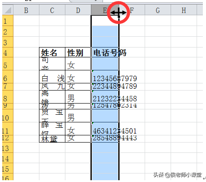Click the 男 cell in row 10
The height and width of the screenshot is (182, 206).
pyautogui.click(x=78, y=116)
